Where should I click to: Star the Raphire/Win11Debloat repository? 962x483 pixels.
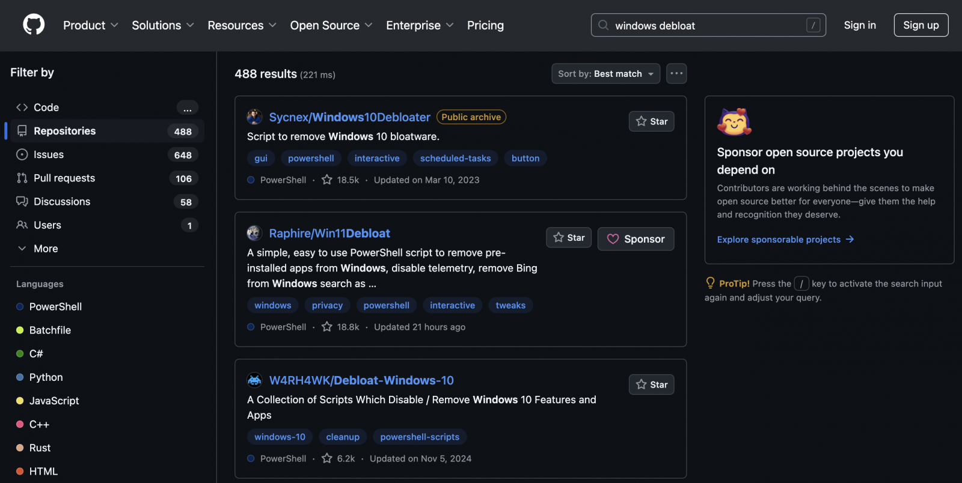569,238
